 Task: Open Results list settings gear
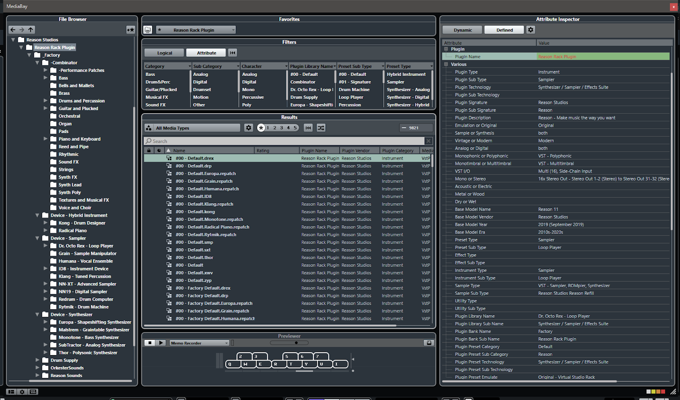click(249, 128)
